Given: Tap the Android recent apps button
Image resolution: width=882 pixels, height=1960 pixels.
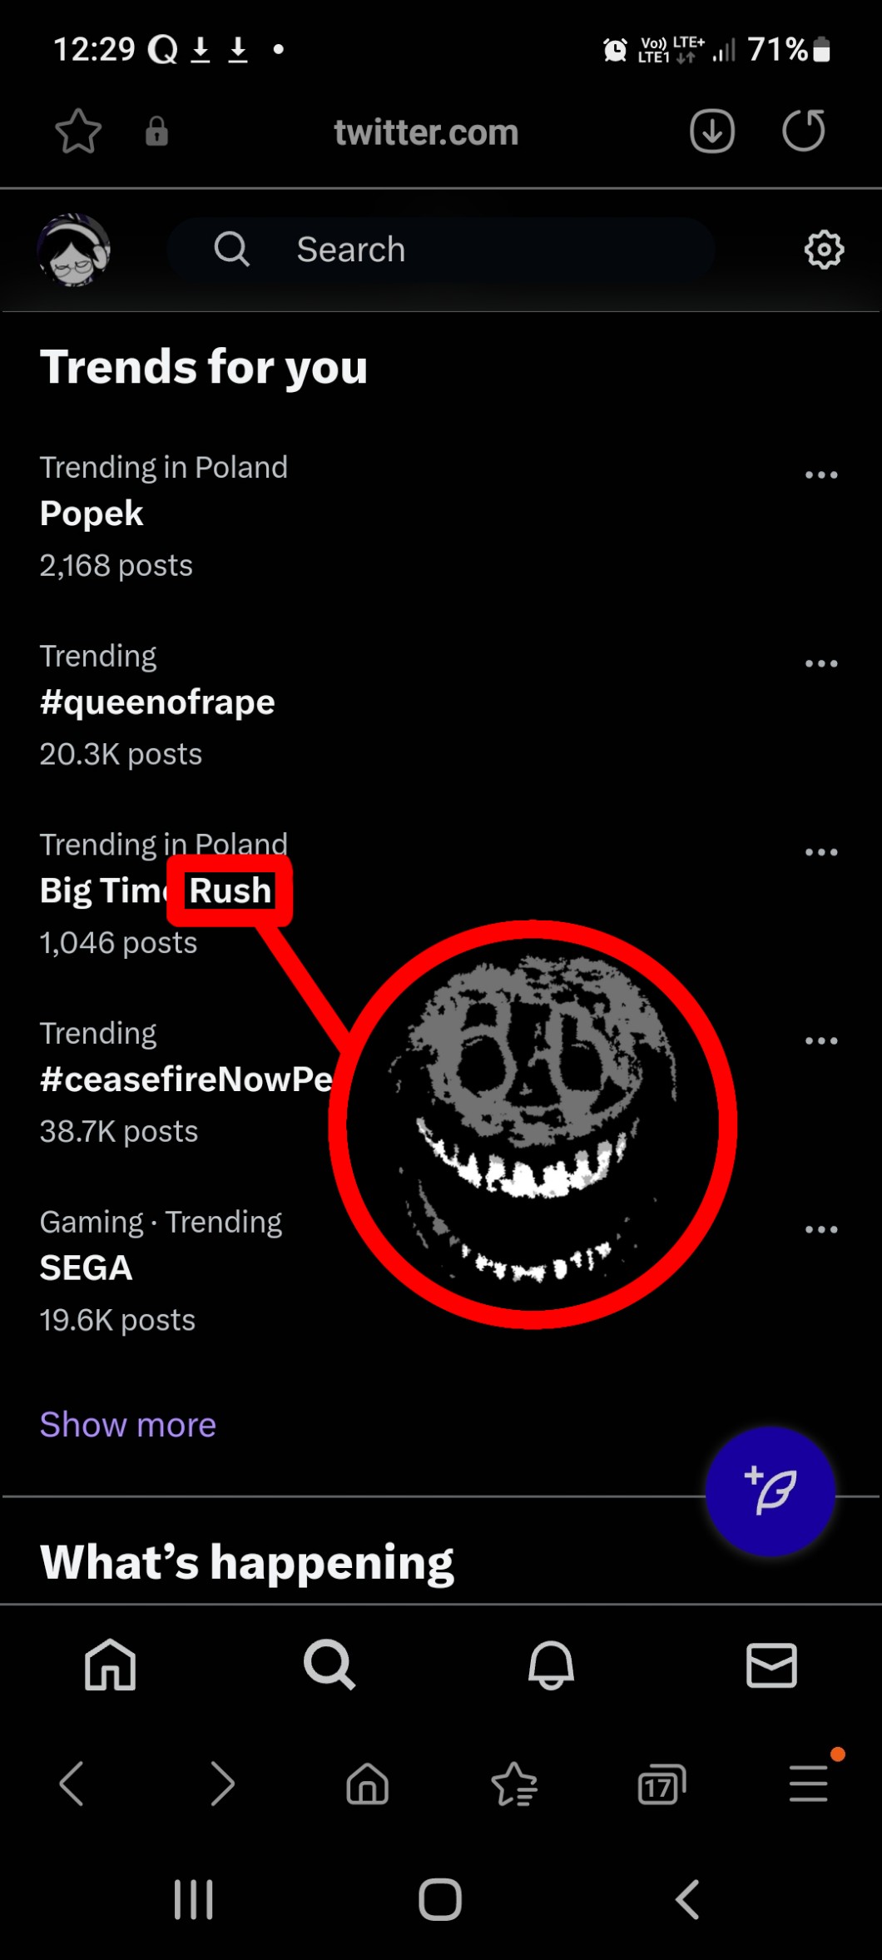Looking at the screenshot, I should point(194,1900).
